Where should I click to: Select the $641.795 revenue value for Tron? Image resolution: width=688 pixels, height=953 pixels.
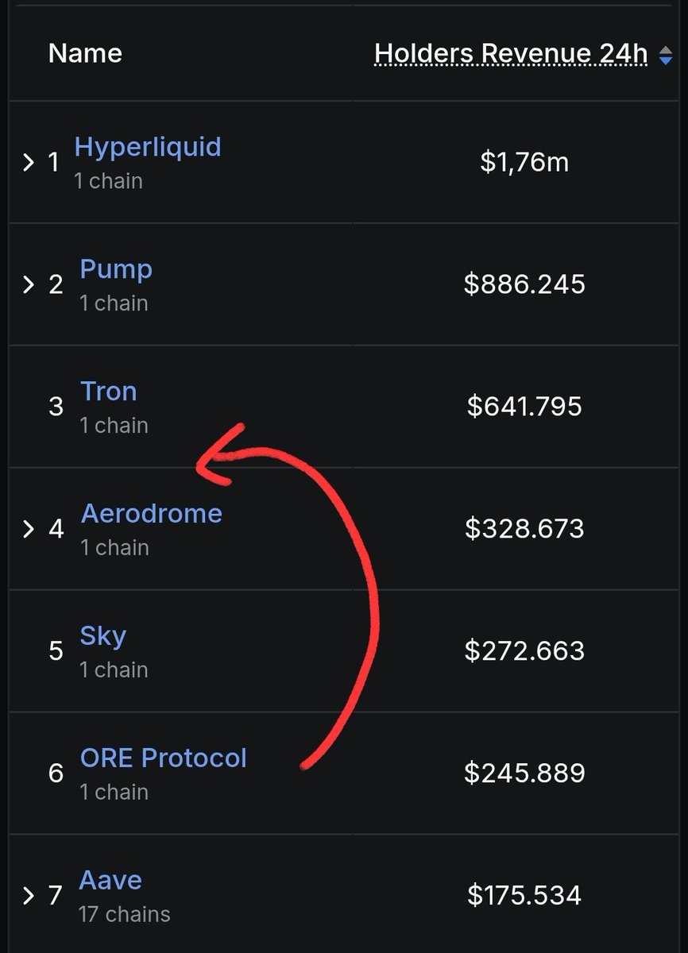(524, 407)
